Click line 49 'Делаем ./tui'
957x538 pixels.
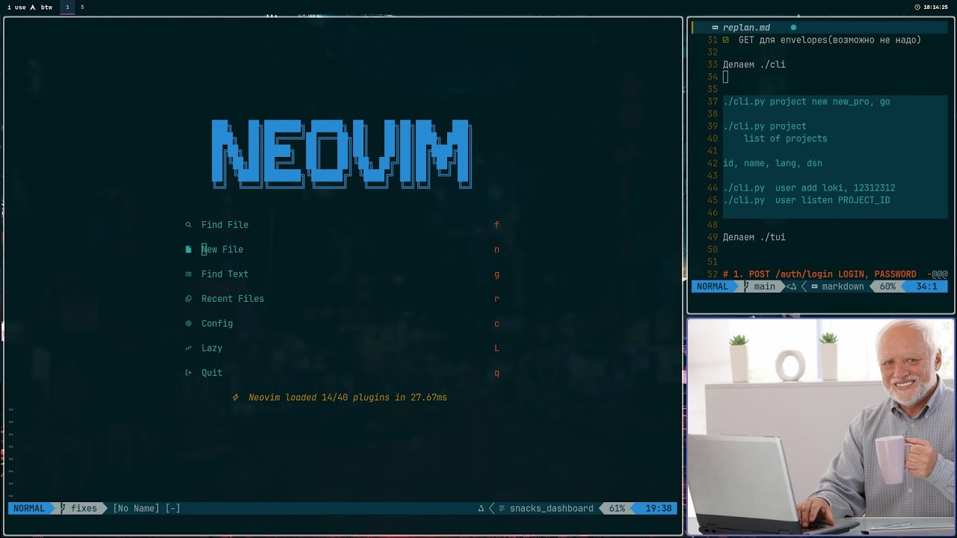[754, 237]
